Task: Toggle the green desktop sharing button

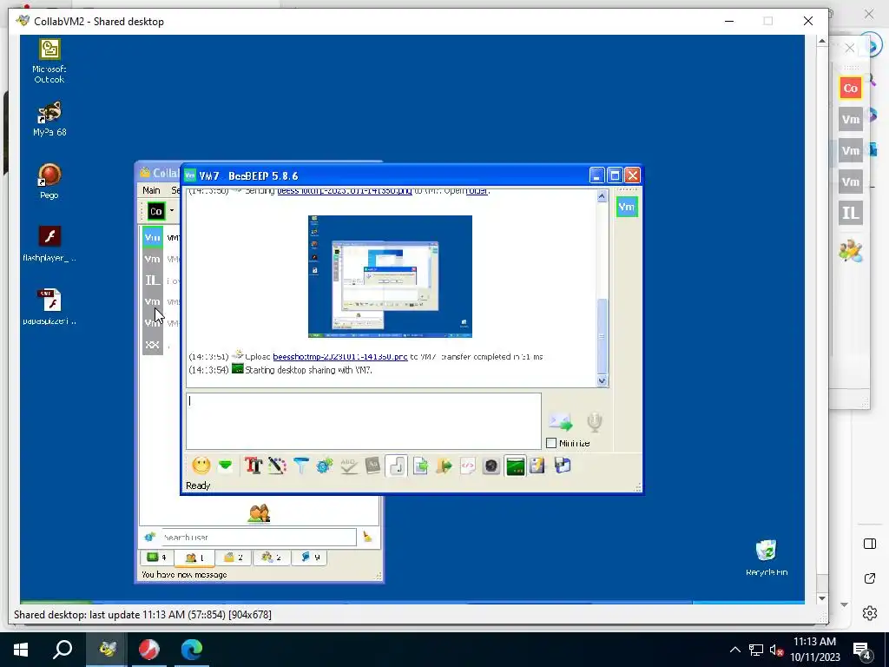Action: click(x=515, y=466)
